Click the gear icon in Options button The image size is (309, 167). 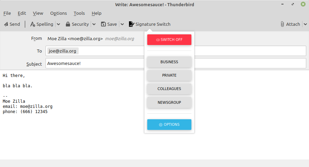click(161, 125)
